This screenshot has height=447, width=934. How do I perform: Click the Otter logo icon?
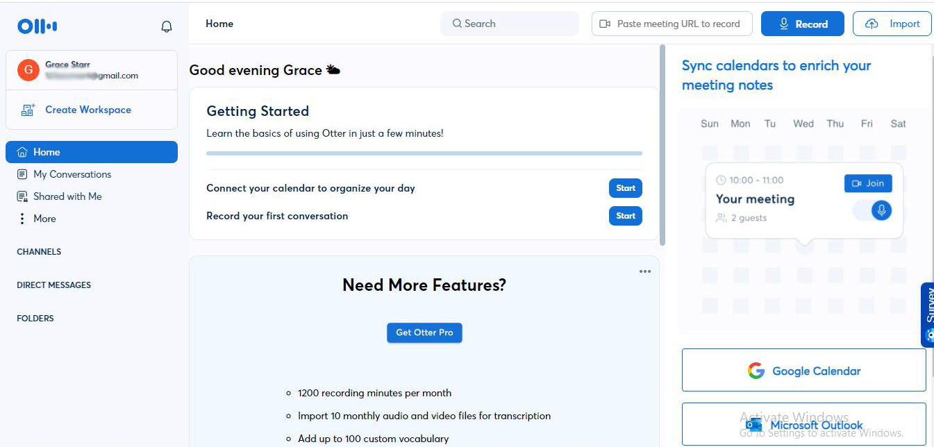point(37,26)
